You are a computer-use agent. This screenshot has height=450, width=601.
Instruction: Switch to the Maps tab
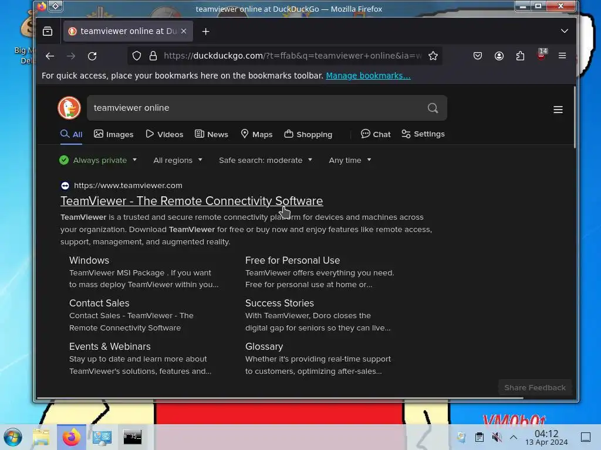(x=256, y=134)
